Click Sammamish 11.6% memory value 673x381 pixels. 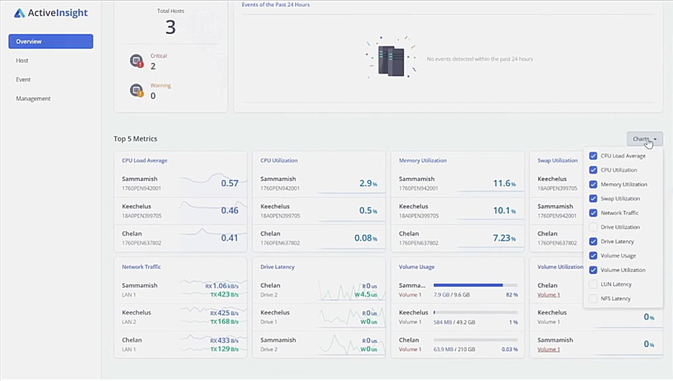click(x=504, y=183)
